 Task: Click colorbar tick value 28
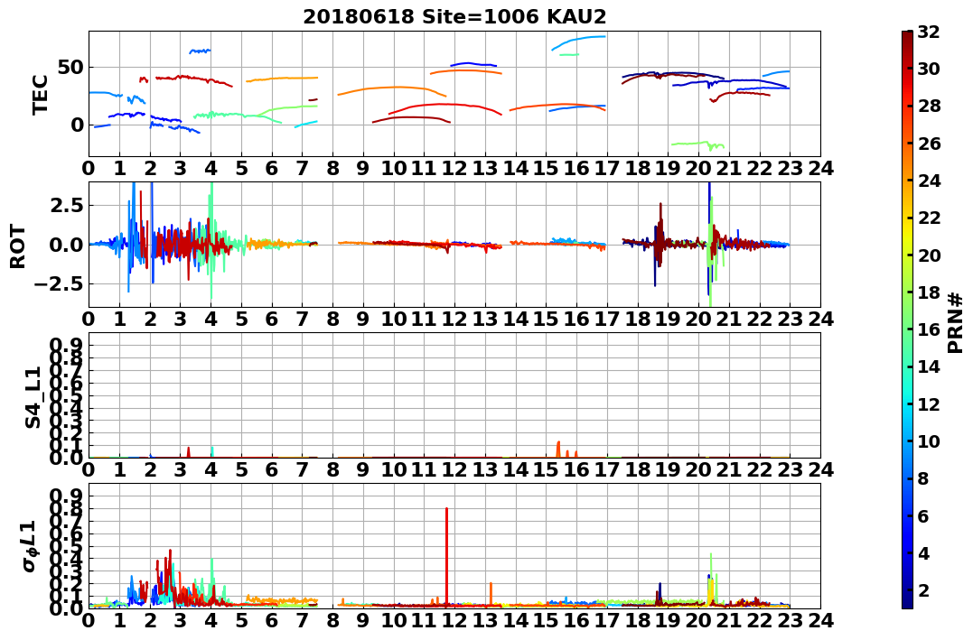click(x=928, y=106)
